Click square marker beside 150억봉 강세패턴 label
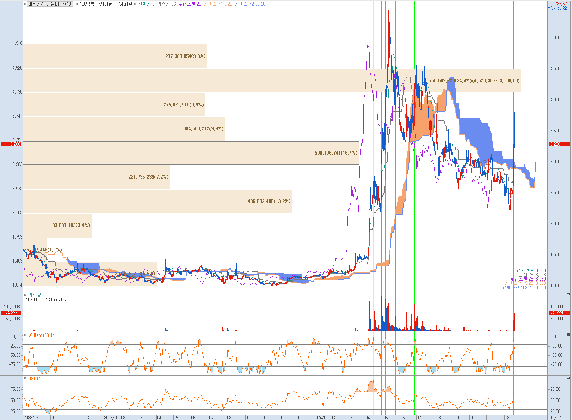This screenshot has height=420, width=572. [77, 4]
